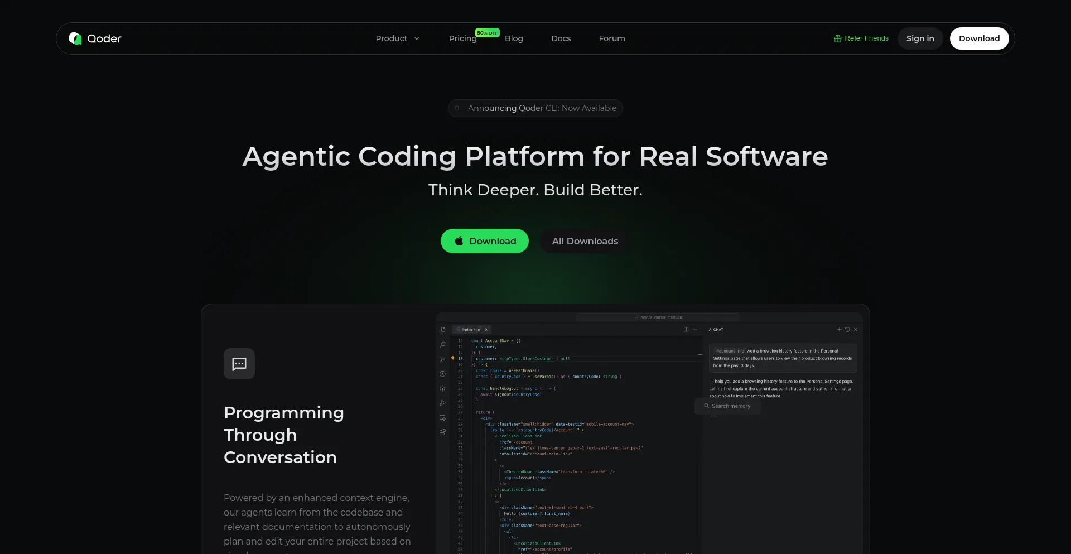The height and width of the screenshot is (554, 1071).
Task: Click the Qoder logo icon
Action: click(x=75, y=38)
